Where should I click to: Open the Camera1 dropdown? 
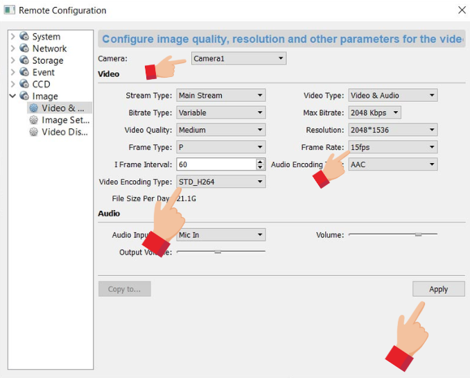tap(238, 59)
